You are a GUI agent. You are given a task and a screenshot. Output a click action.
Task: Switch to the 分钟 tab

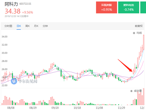[x=45, y=26]
